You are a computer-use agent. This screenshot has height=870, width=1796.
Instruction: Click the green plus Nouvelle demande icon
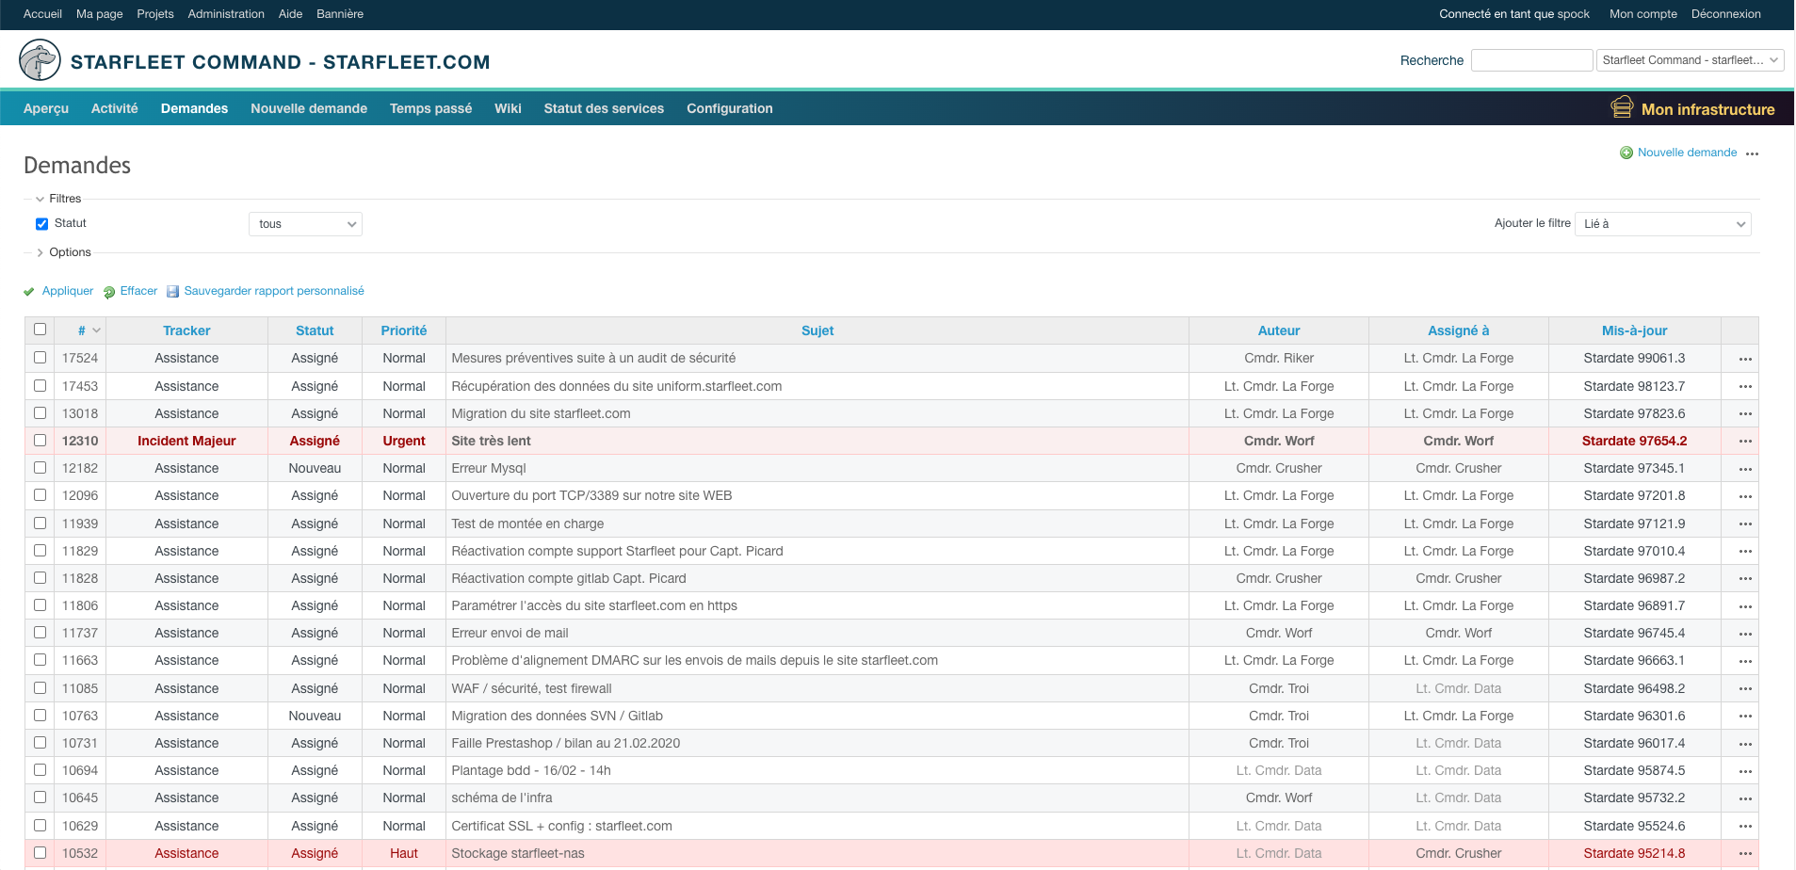[x=1626, y=153]
